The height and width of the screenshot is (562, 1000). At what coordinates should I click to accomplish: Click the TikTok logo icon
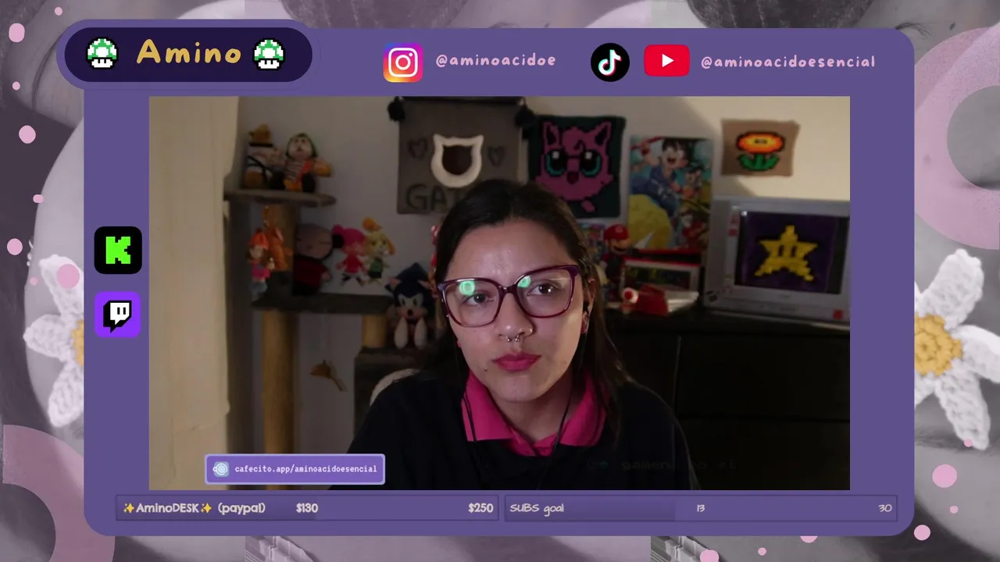click(x=610, y=62)
